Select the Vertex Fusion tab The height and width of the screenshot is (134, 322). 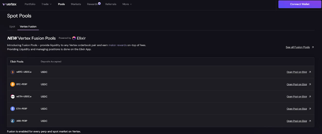tap(28, 27)
